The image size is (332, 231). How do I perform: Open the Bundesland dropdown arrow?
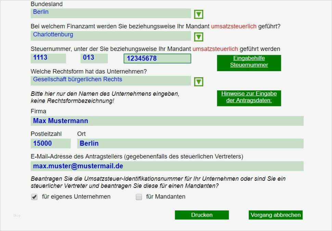[198, 14]
